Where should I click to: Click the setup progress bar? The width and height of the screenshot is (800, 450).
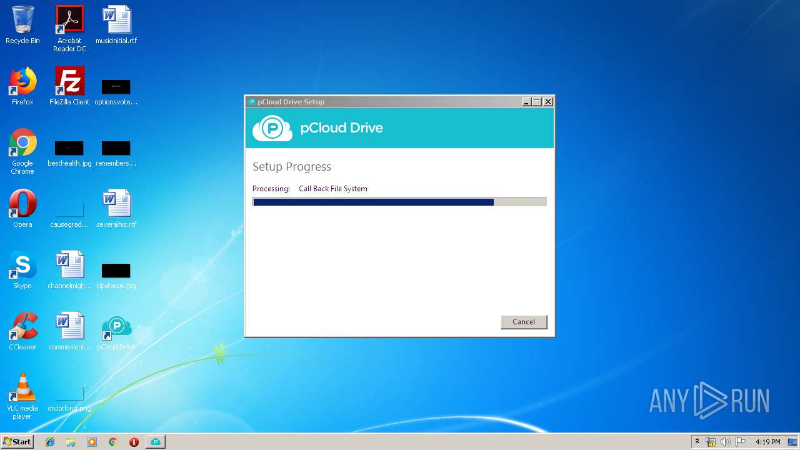[x=399, y=202]
